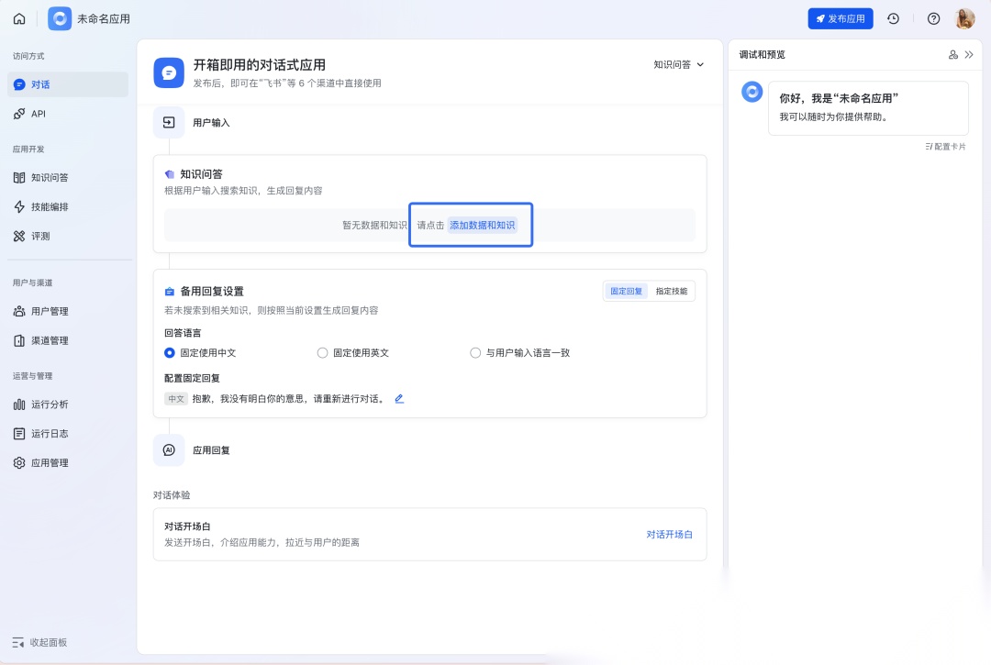Screen dimensions: 991x665
Task: Select 与用户输入语言一致 radio button
Action: pos(475,352)
